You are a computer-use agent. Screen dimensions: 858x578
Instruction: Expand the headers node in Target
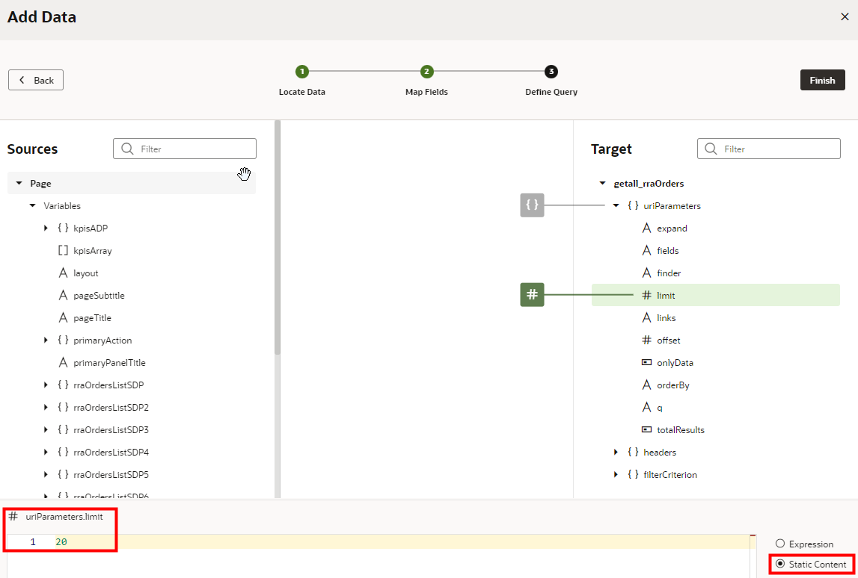pyautogui.click(x=616, y=452)
